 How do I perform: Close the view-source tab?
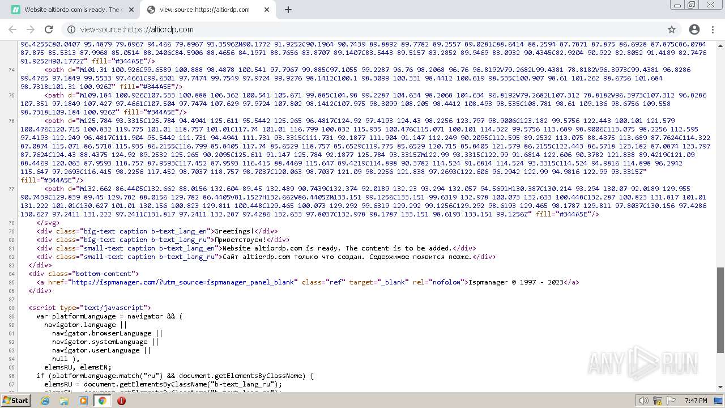click(266, 10)
